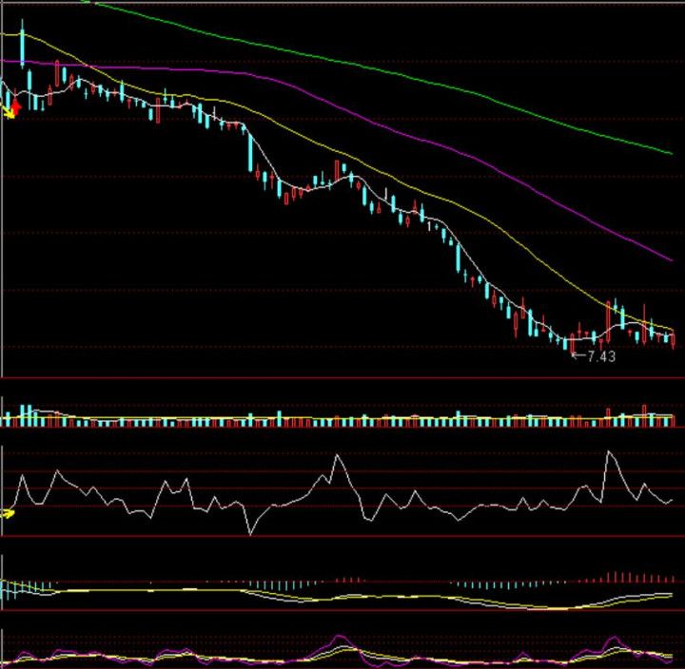Click the yellow arrow marker on the price chart
685x669 pixels.
[10, 113]
